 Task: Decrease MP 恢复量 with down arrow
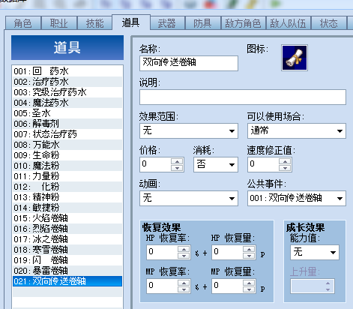click(x=249, y=289)
